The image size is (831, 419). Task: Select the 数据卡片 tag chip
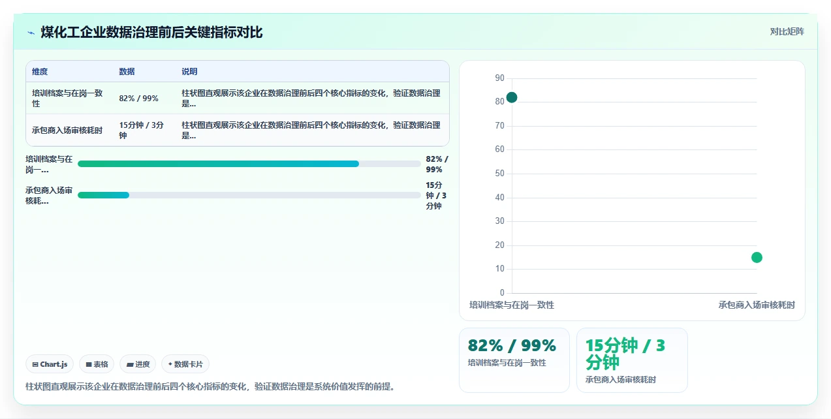[185, 364]
